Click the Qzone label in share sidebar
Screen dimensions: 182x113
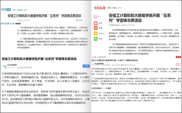click(x=101, y=34)
